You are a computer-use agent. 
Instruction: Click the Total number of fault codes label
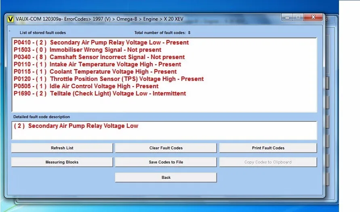pos(162,33)
